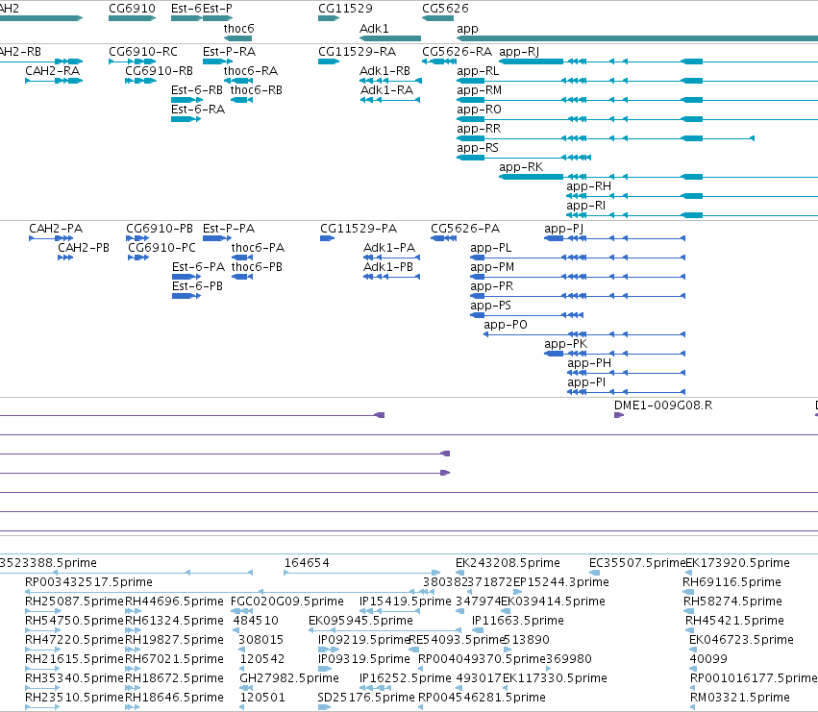Select the thoc6 gene label
Image resolution: width=818 pixels, height=712 pixels.
pos(238,29)
